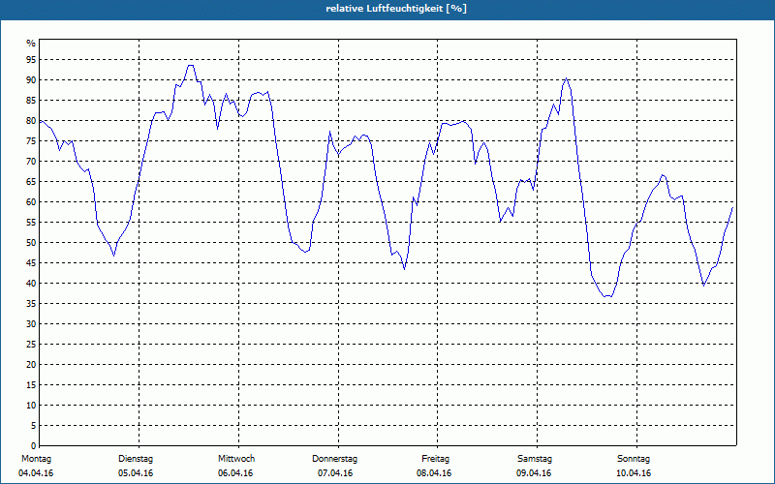775x484 pixels.
Task: Select y-axis value 60
Action: (31, 202)
